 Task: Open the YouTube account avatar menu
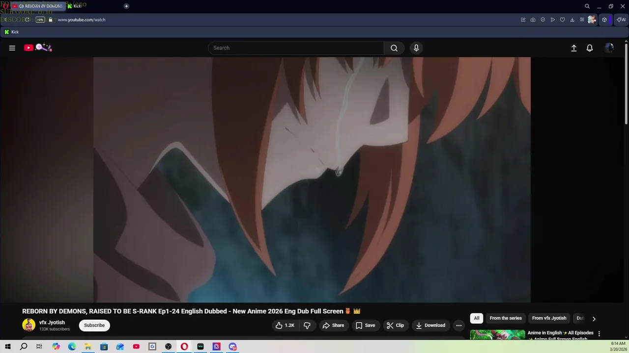[x=609, y=48]
